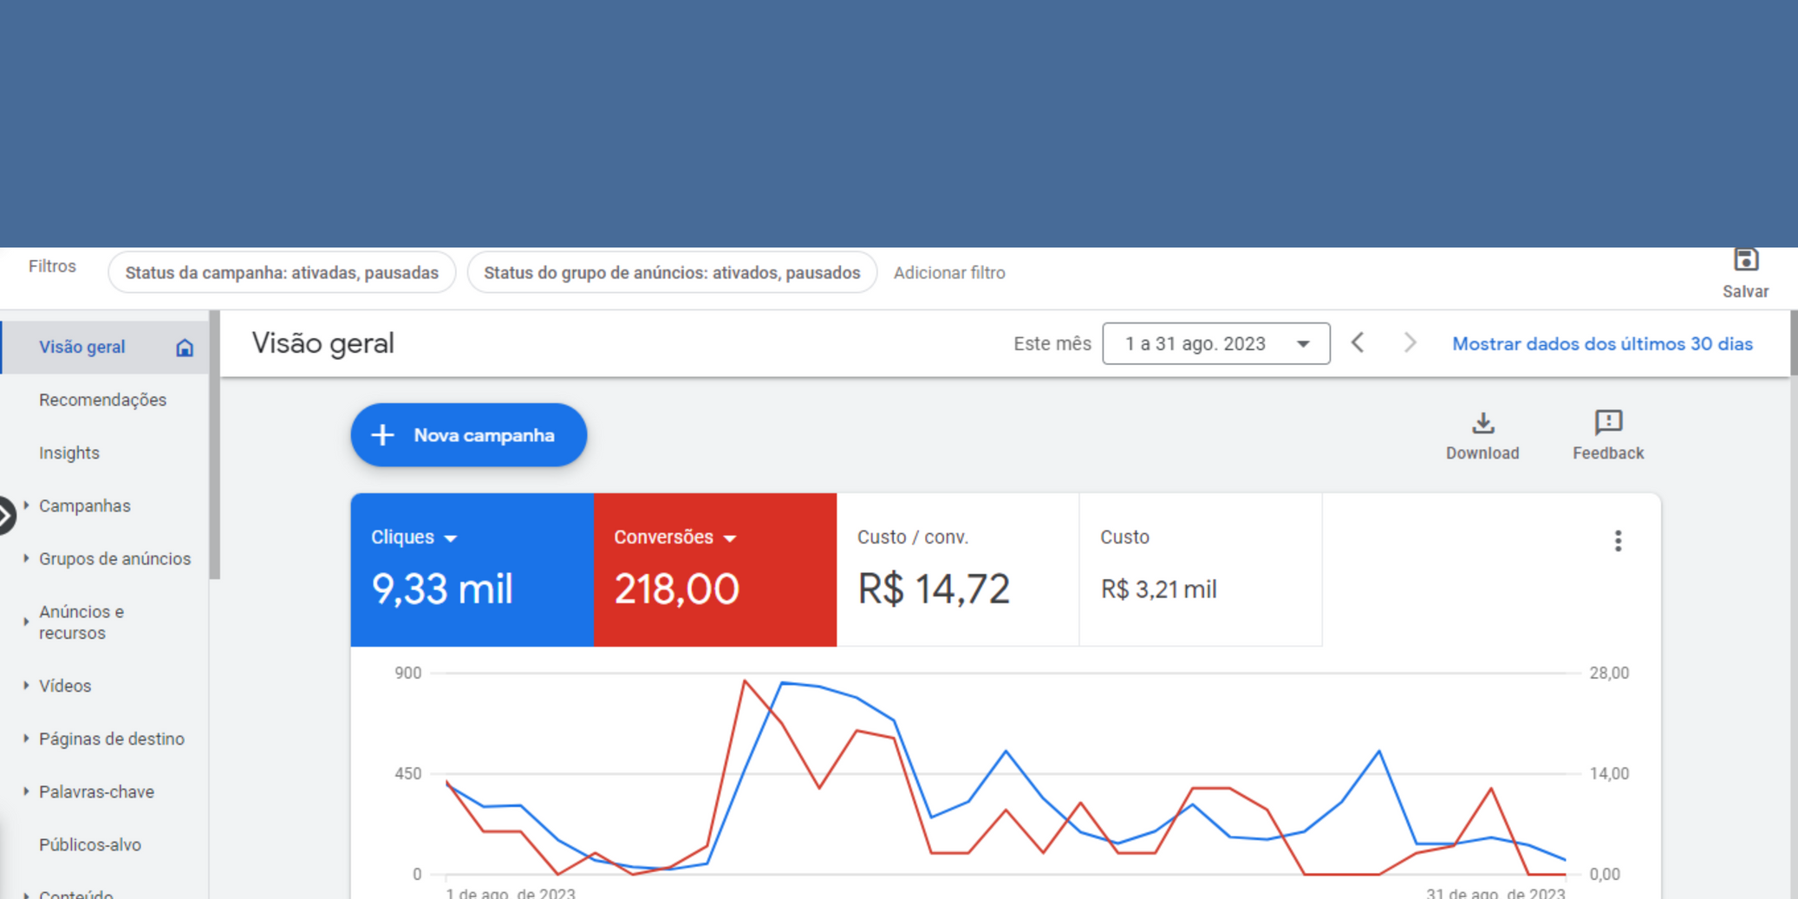Click the Nova campanha button

[x=468, y=435]
